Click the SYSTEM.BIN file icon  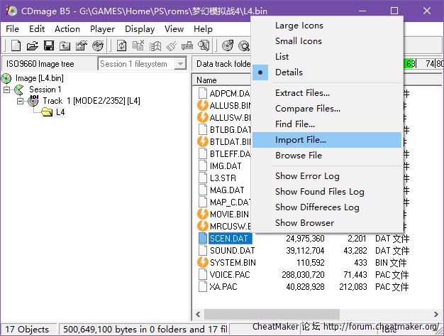[x=203, y=262]
